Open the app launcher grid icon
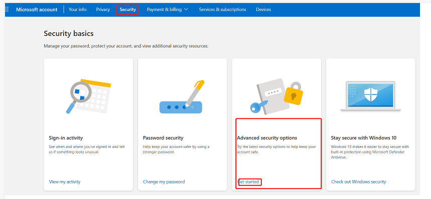431x199 pixels. click(7, 9)
